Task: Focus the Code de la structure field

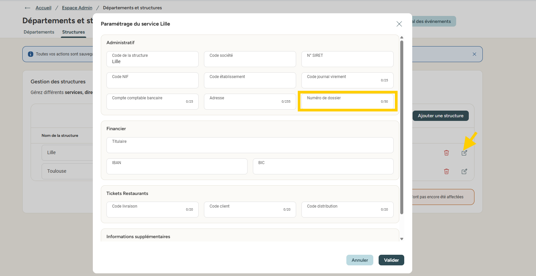Action: [x=152, y=59]
